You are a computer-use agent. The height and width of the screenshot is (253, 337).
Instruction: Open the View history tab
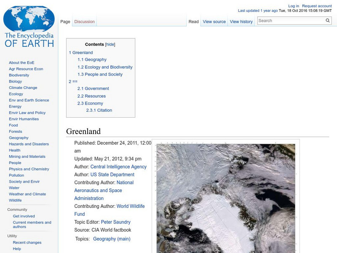tap(241, 21)
